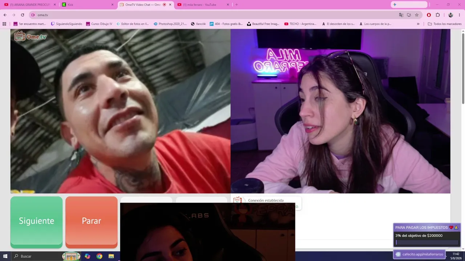Click the 'Conexión establecida' chat message
Viewport: 465px width, 261px height.
266,200
